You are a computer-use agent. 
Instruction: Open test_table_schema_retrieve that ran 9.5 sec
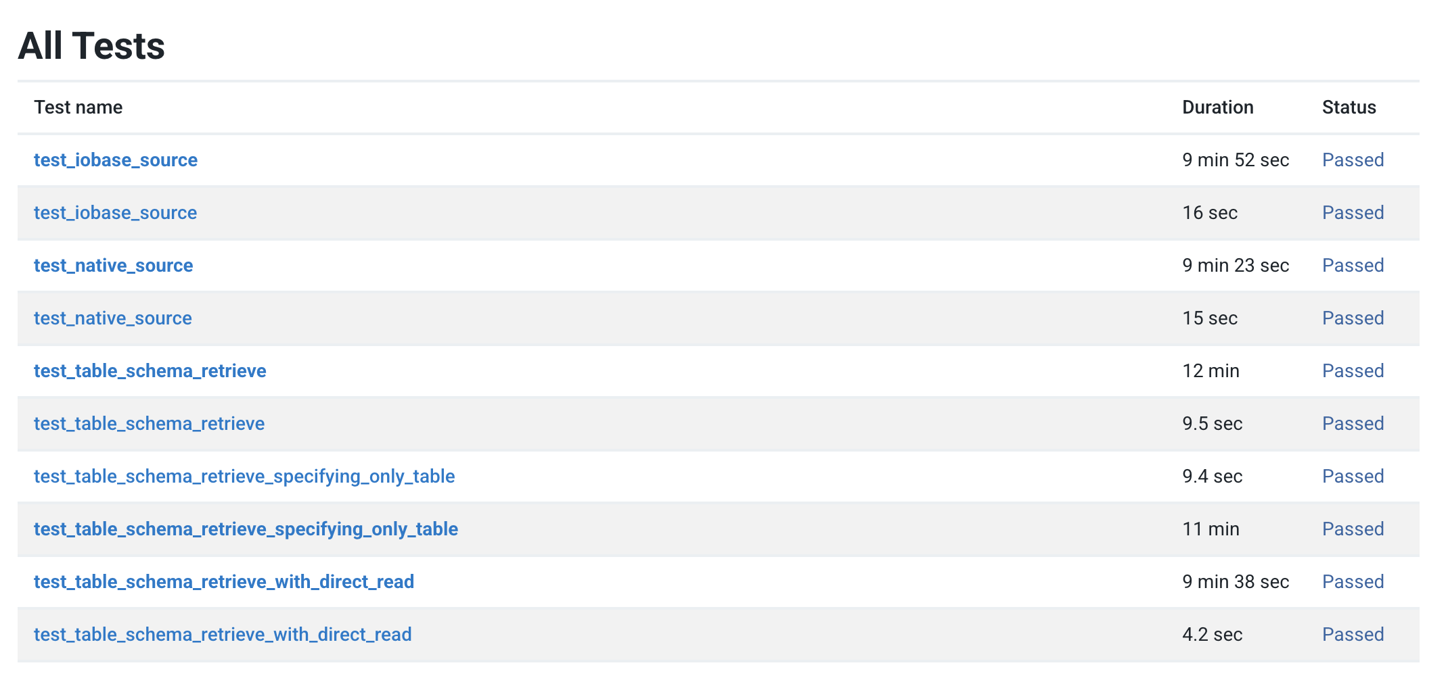[x=150, y=424]
